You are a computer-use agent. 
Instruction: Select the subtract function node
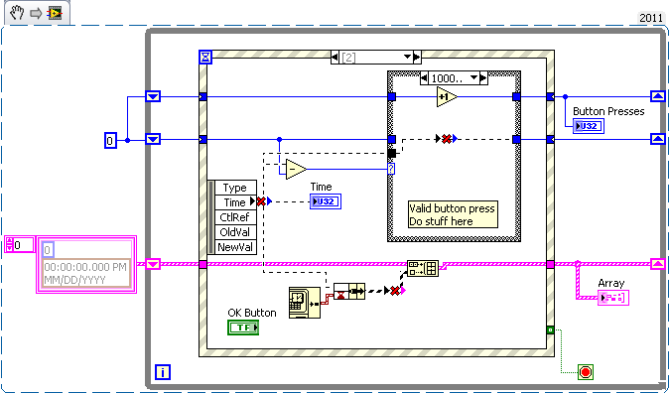(x=296, y=170)
